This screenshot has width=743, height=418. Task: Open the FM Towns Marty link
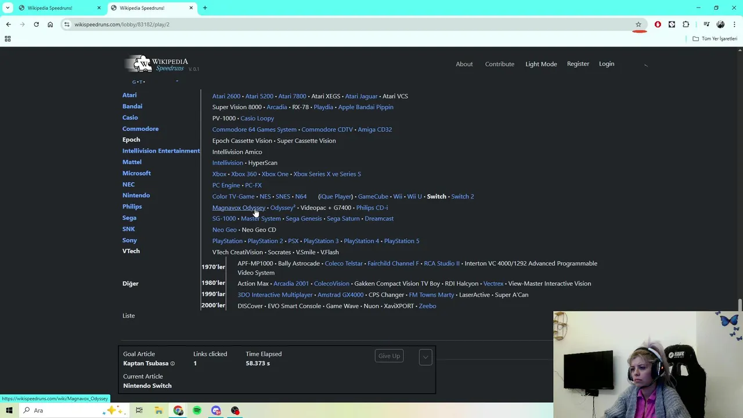[431, 295]
